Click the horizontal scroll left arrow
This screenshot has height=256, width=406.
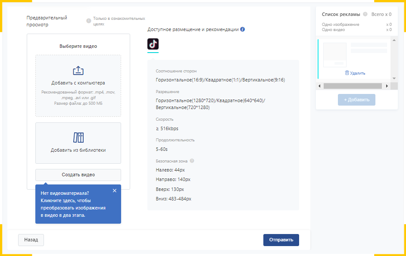[319, 86]
